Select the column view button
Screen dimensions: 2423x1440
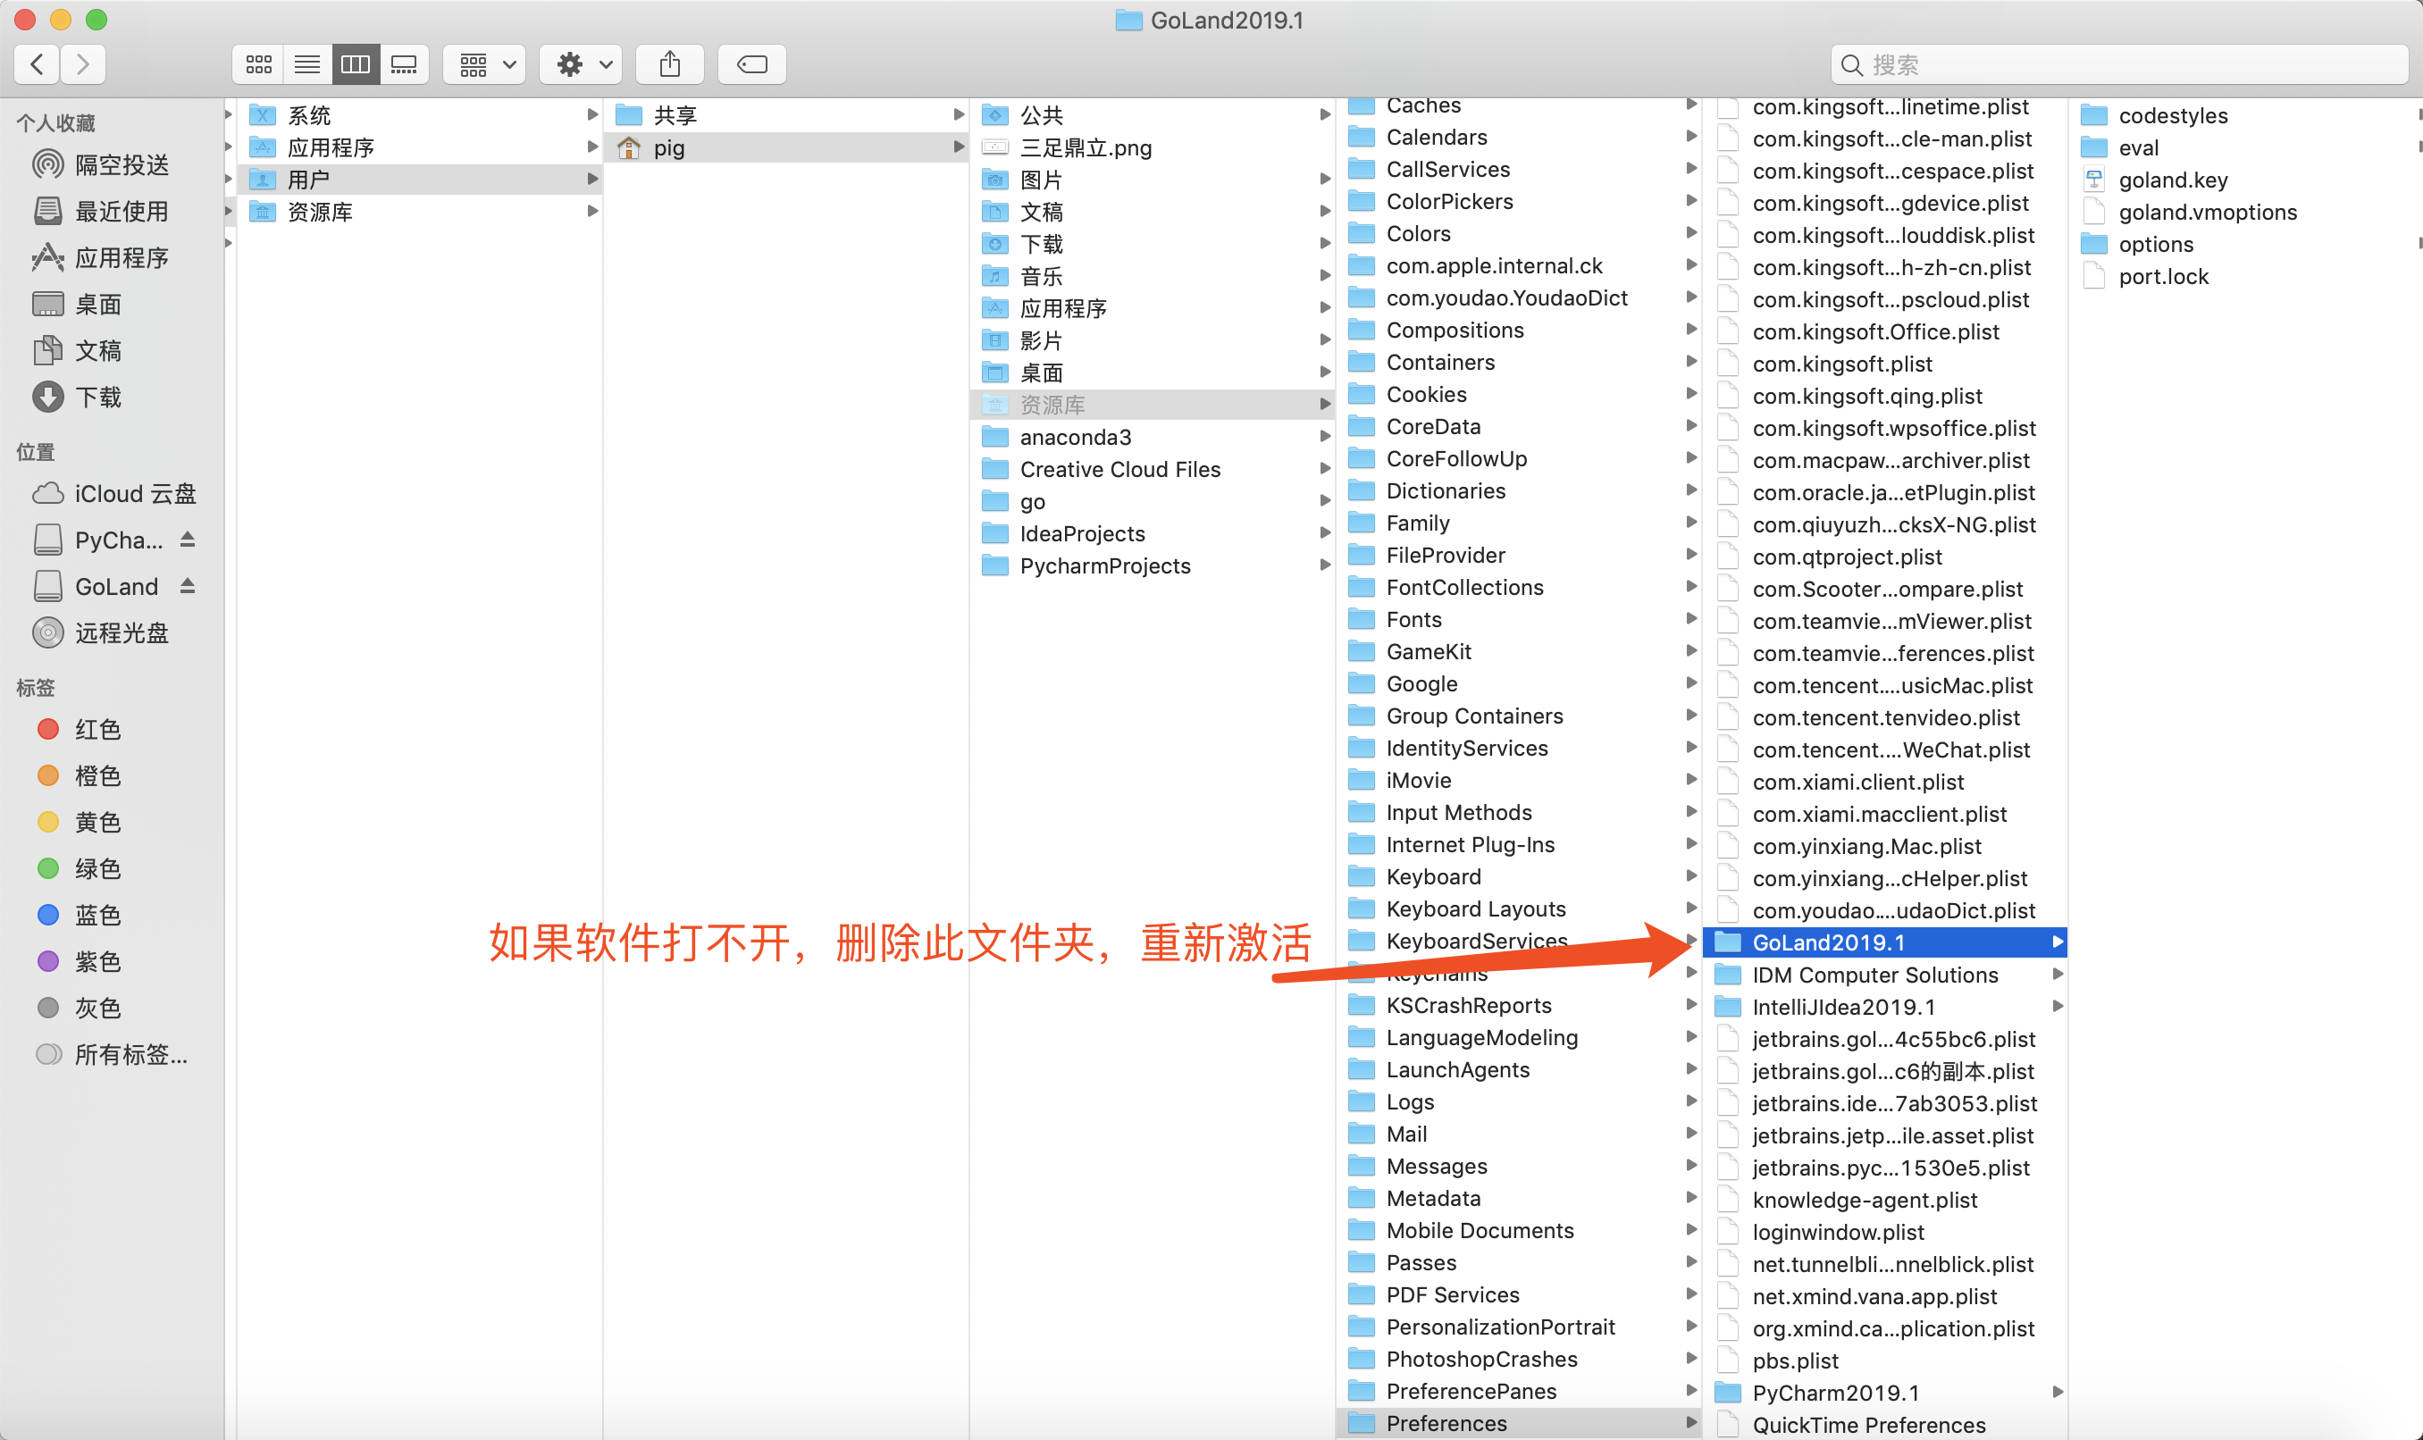click(356, 65)
